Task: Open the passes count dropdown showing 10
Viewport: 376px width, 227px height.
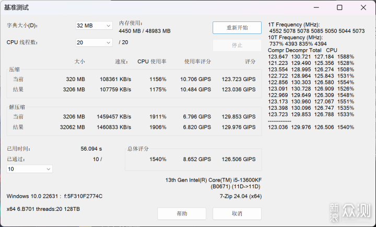Action: tap(29, 169)
